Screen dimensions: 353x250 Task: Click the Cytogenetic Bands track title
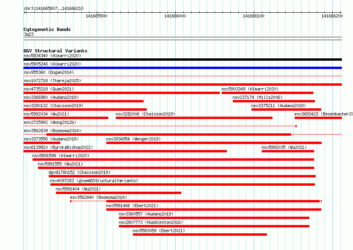coord(47,29)
